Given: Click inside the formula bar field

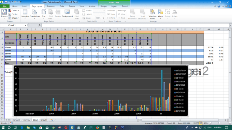Looking at the screenshot, I should [x=135, y=25].
